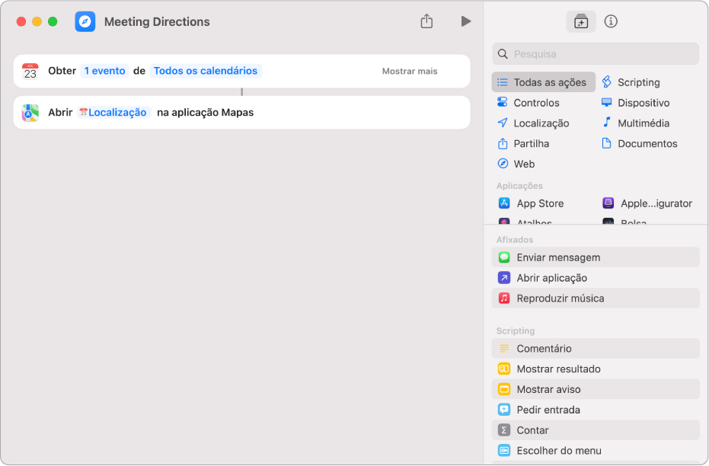
Task: Select the calendar Obter action icon
Action: tap(30, 71)
